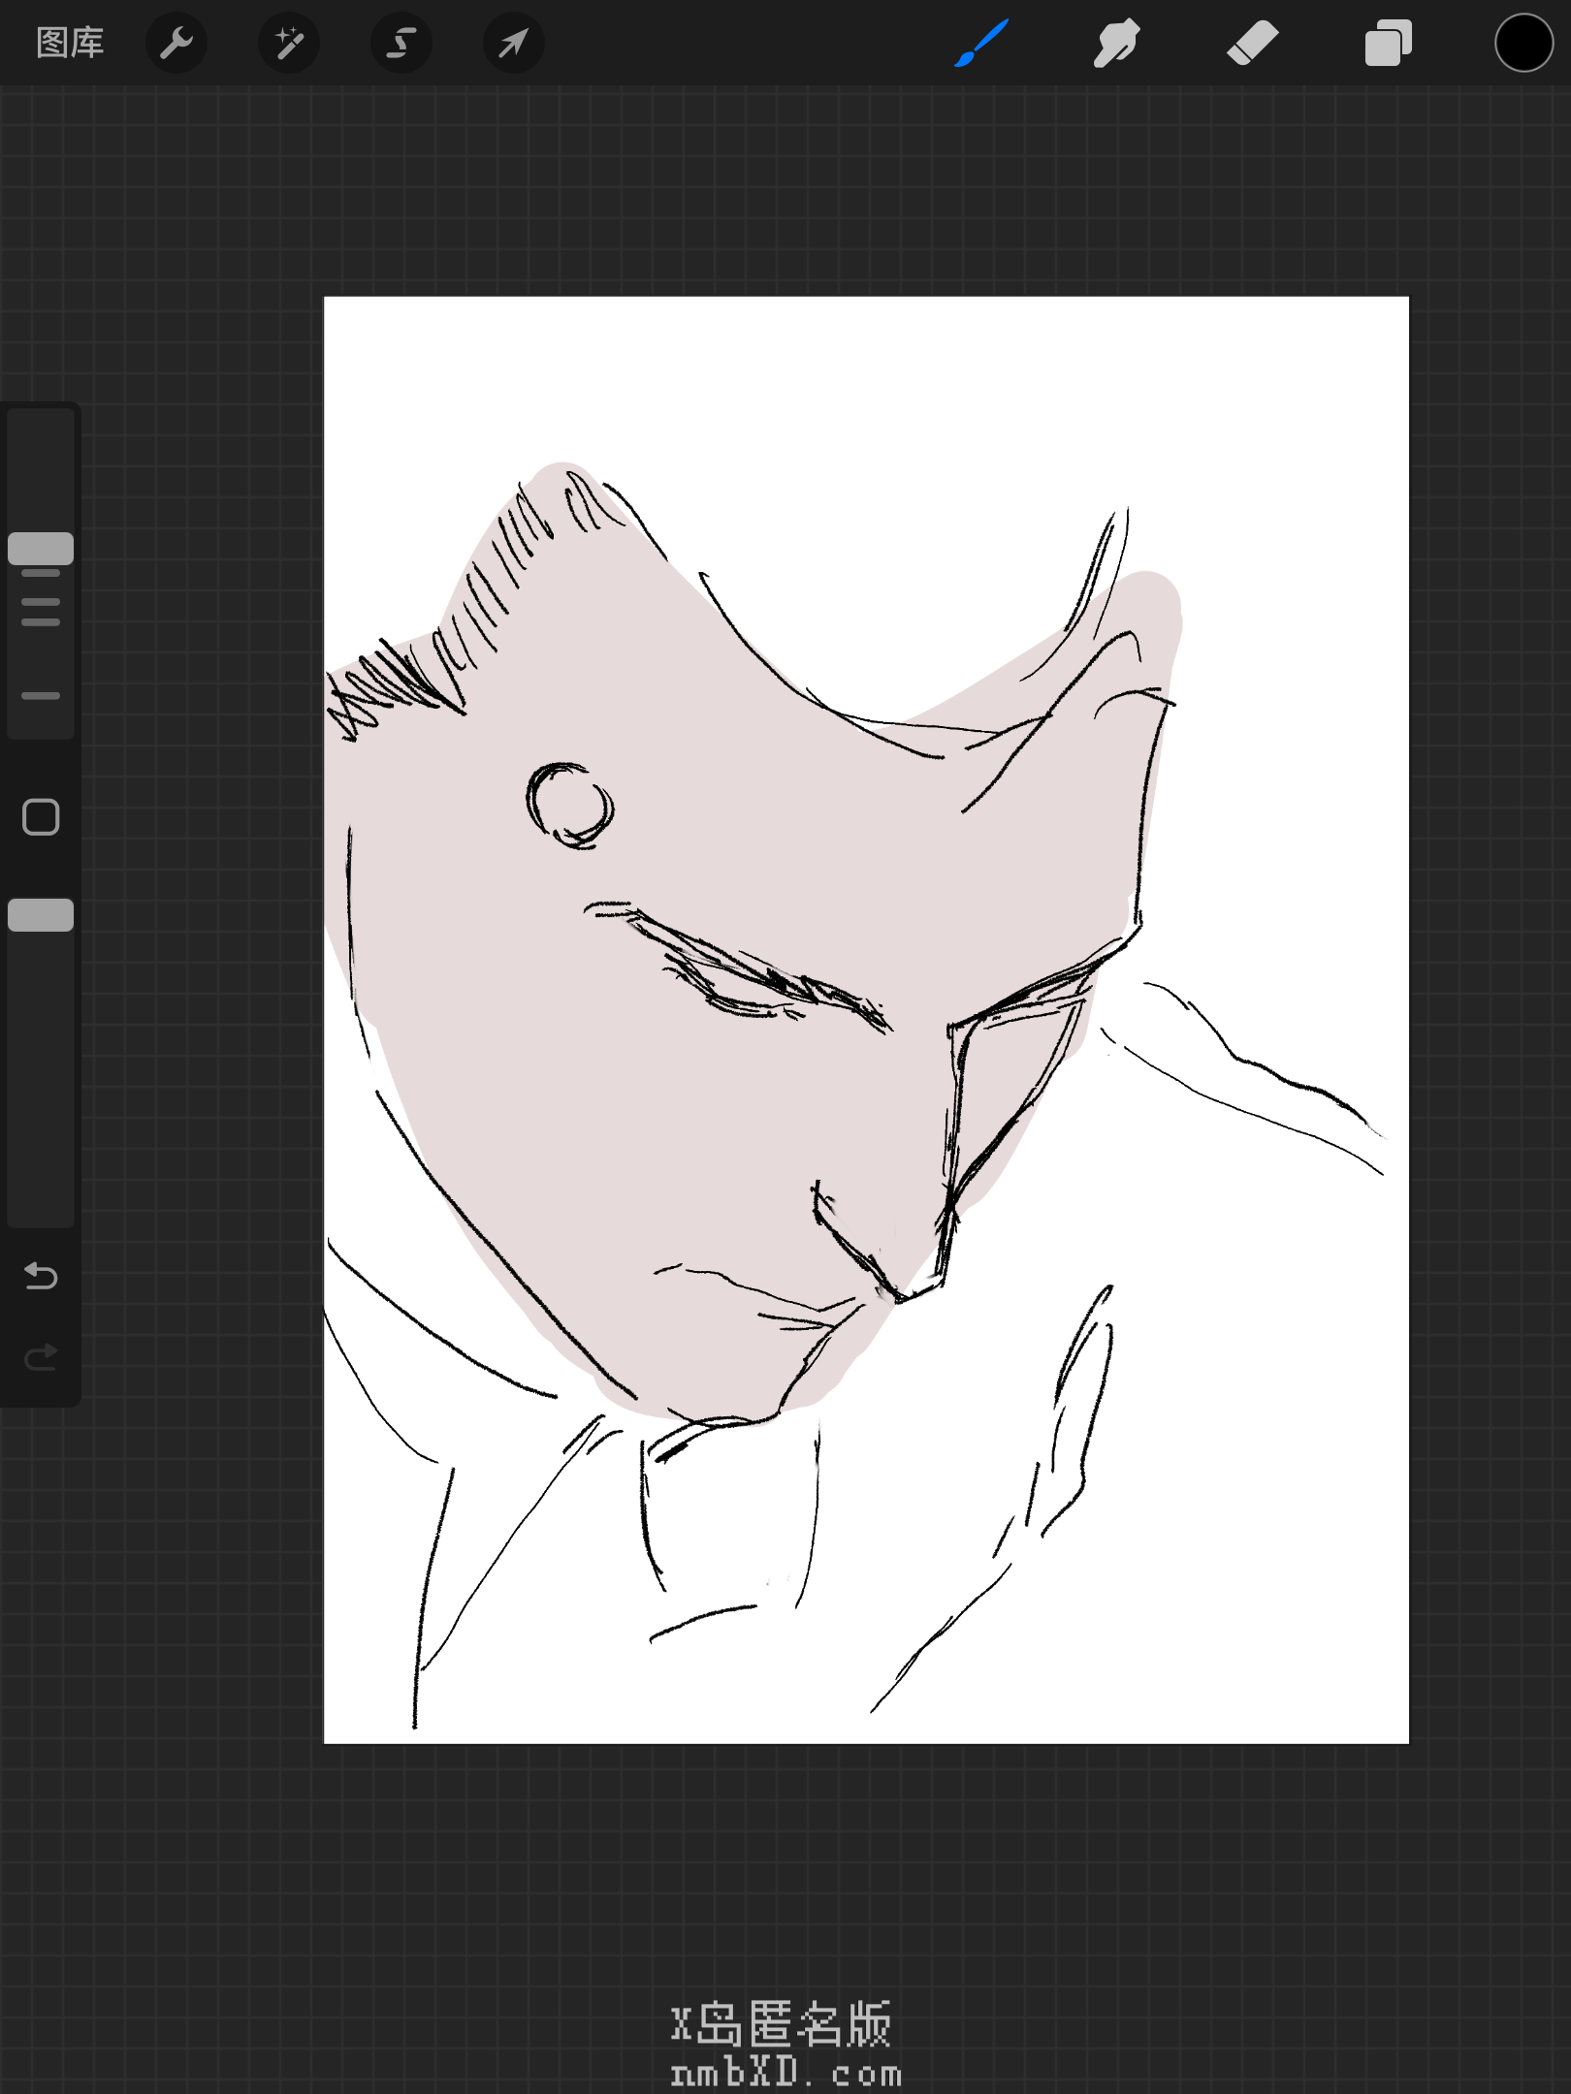Select the Smudge tool

pos(1116,44)
